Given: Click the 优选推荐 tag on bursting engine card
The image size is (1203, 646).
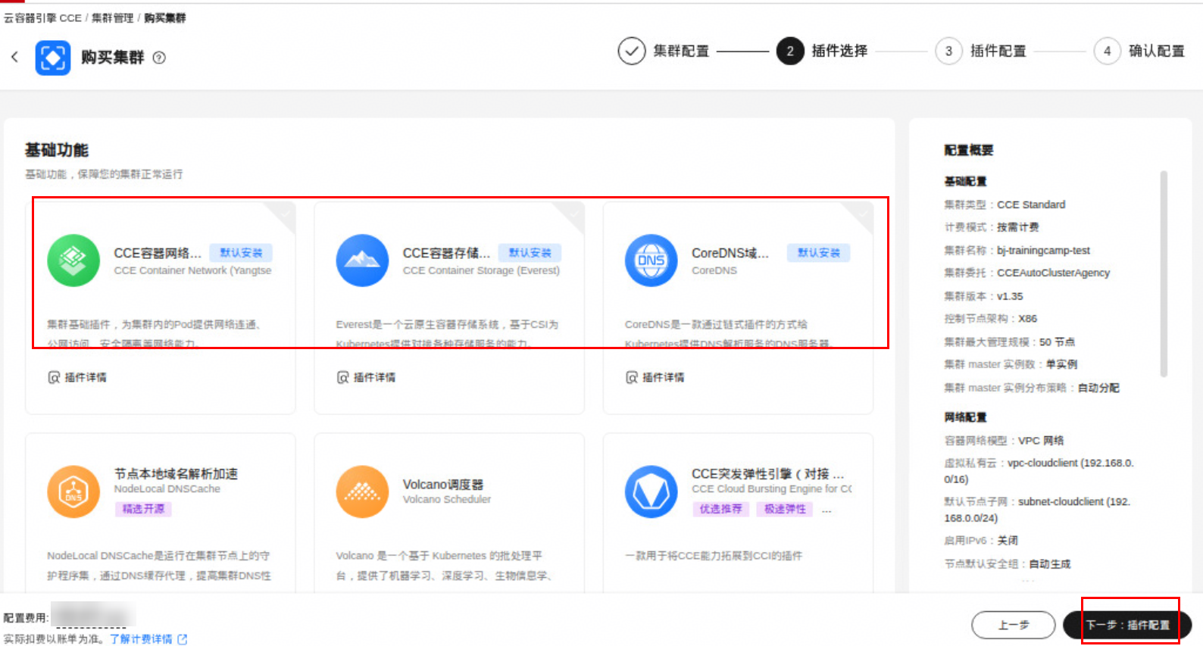Looking at the screenshot, I should pyautogui.click(x=720, y=509).
